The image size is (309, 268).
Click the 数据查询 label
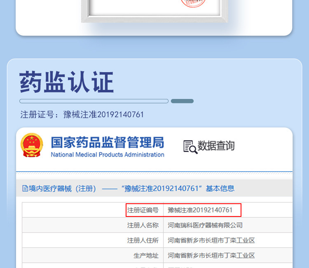coord(216,146)
